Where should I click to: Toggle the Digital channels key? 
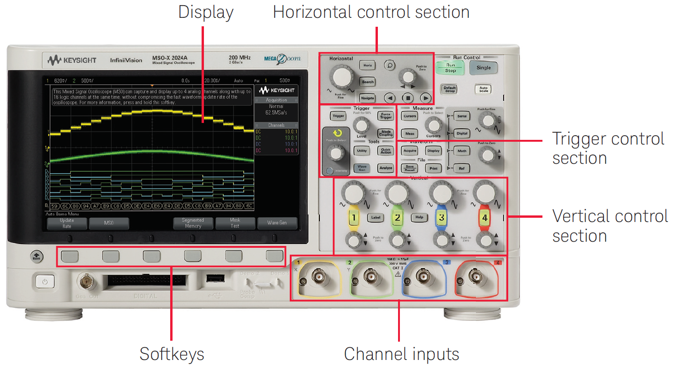[462, 134]
